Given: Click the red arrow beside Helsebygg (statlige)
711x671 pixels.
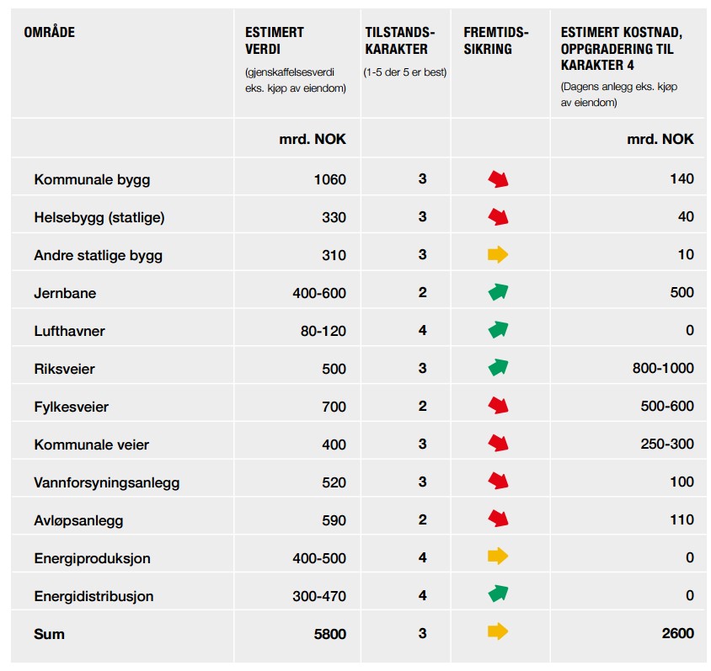Looking at the screenshot, I should [498, 217].
